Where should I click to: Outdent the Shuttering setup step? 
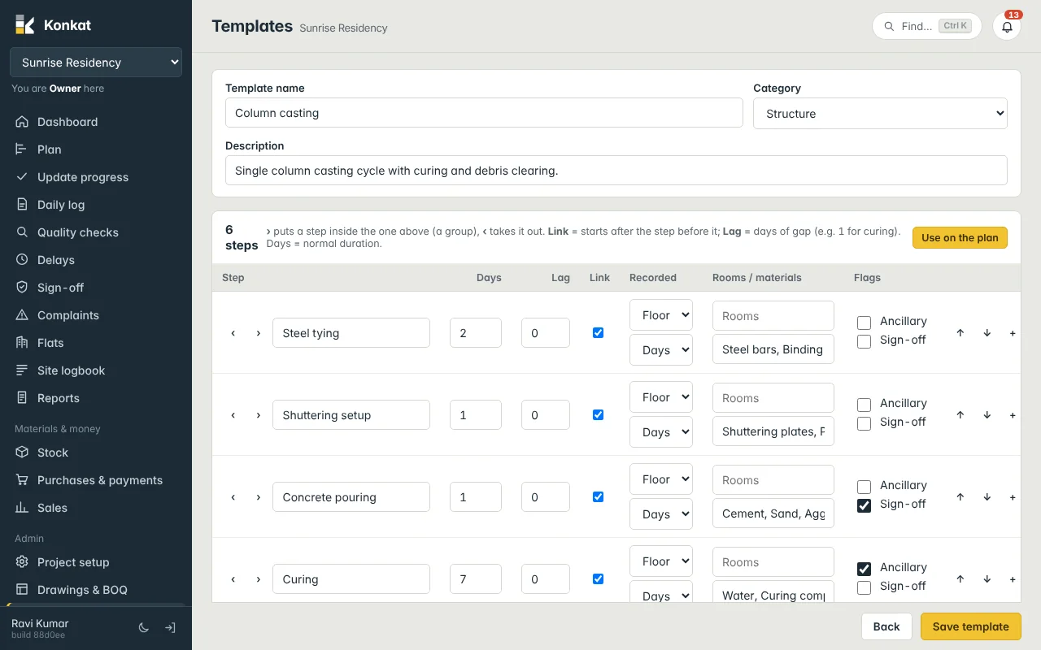[233, 415]
